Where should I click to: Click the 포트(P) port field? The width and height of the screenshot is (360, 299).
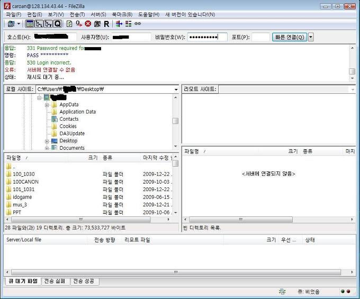coord(260,37)
